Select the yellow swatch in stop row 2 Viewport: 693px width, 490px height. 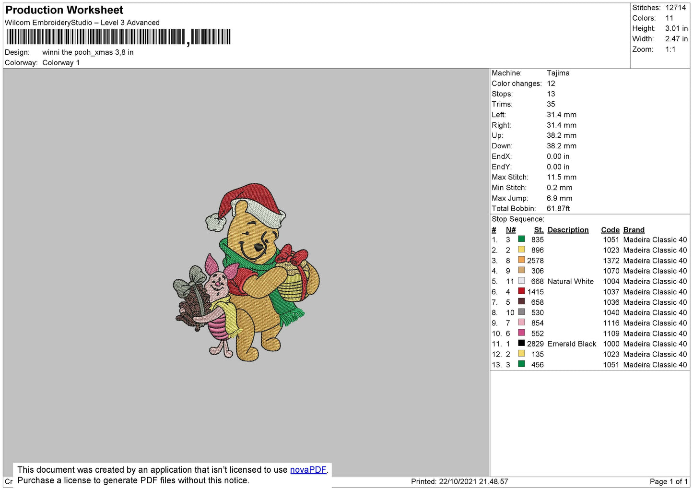(x=521, y=250)
